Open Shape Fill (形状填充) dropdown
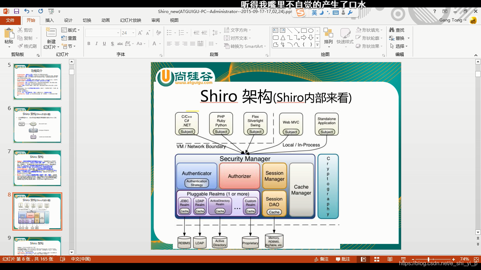 click(x=369, y=30)
